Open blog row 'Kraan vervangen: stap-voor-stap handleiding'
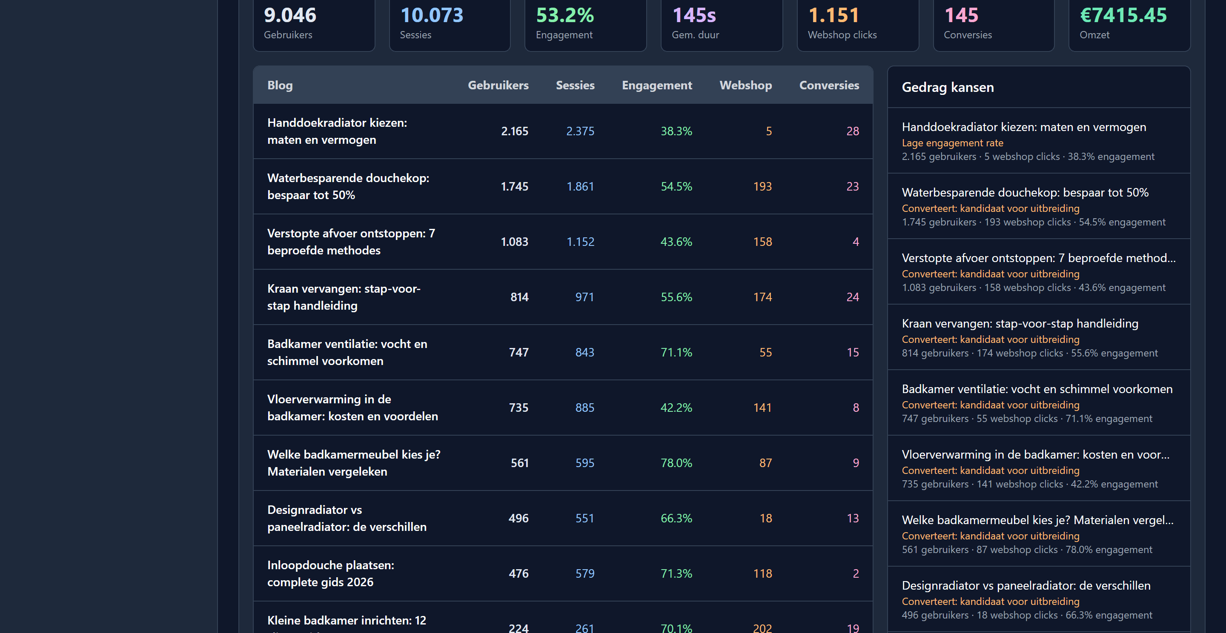This screenshot has width=1226, height=633. click(x=563, y=297)
